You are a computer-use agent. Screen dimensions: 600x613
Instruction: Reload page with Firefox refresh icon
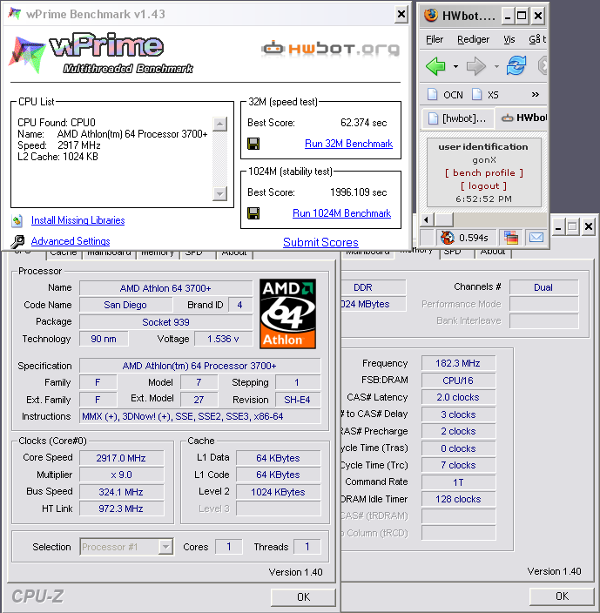pos(516,65)
